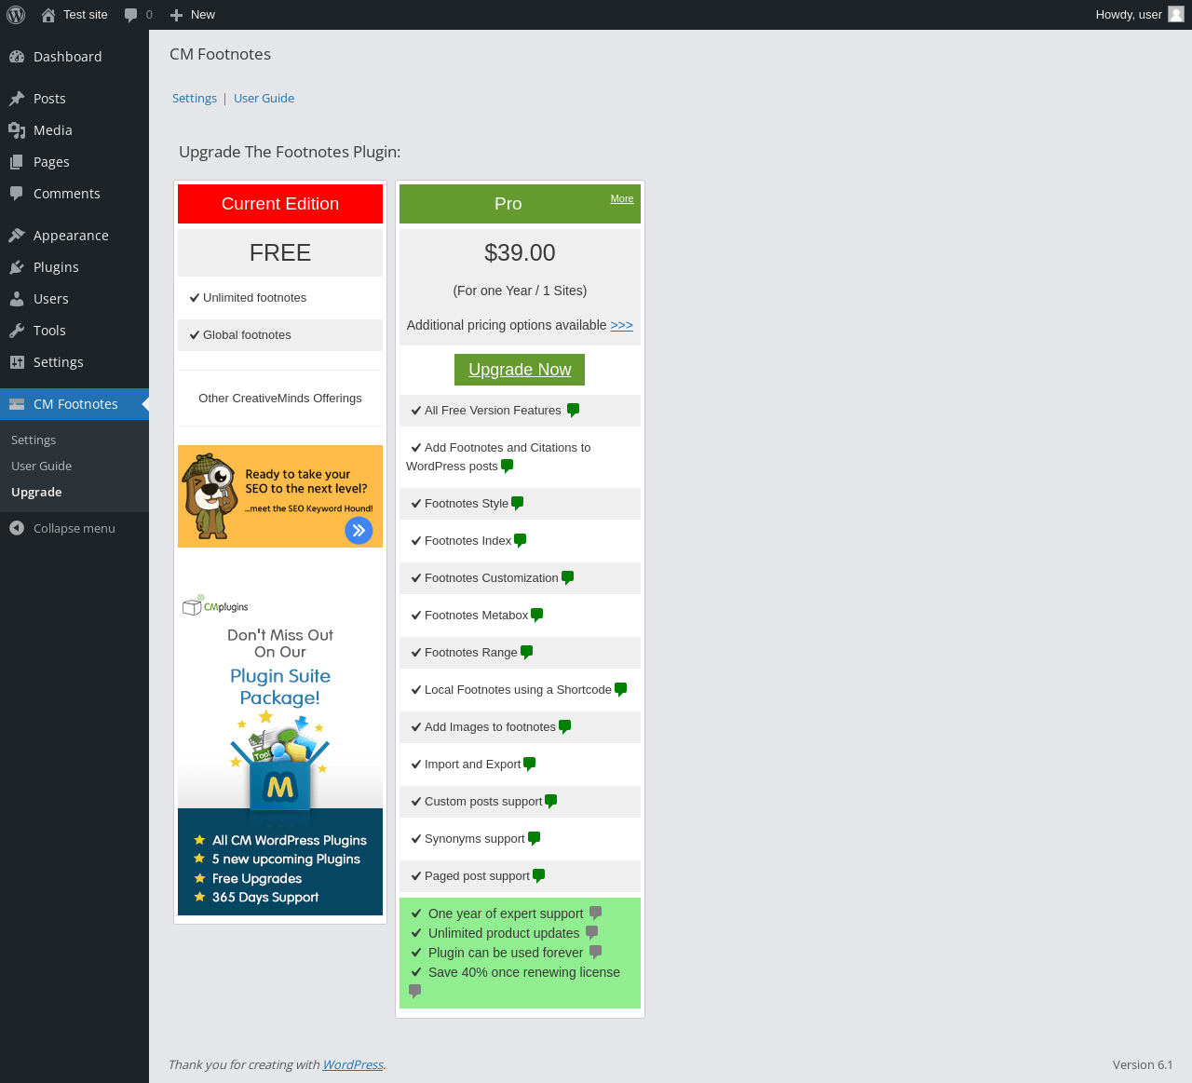Click tooltip bubble beside Custom posts support
The width and height of the screenshot is (1192, 1083).
coord(551,802)
